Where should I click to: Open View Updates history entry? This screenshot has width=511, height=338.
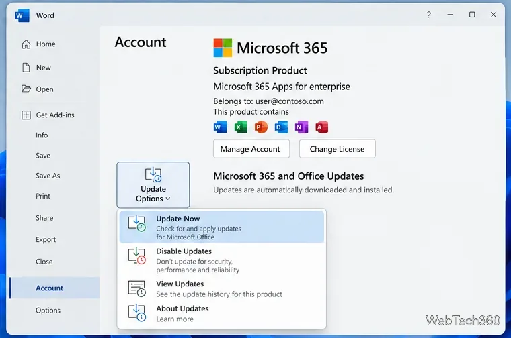222,289
